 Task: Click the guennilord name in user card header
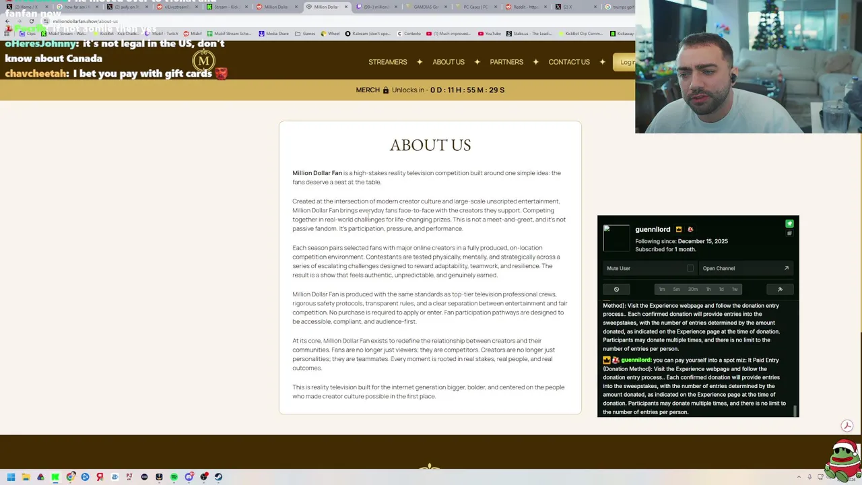coord(653,230)
